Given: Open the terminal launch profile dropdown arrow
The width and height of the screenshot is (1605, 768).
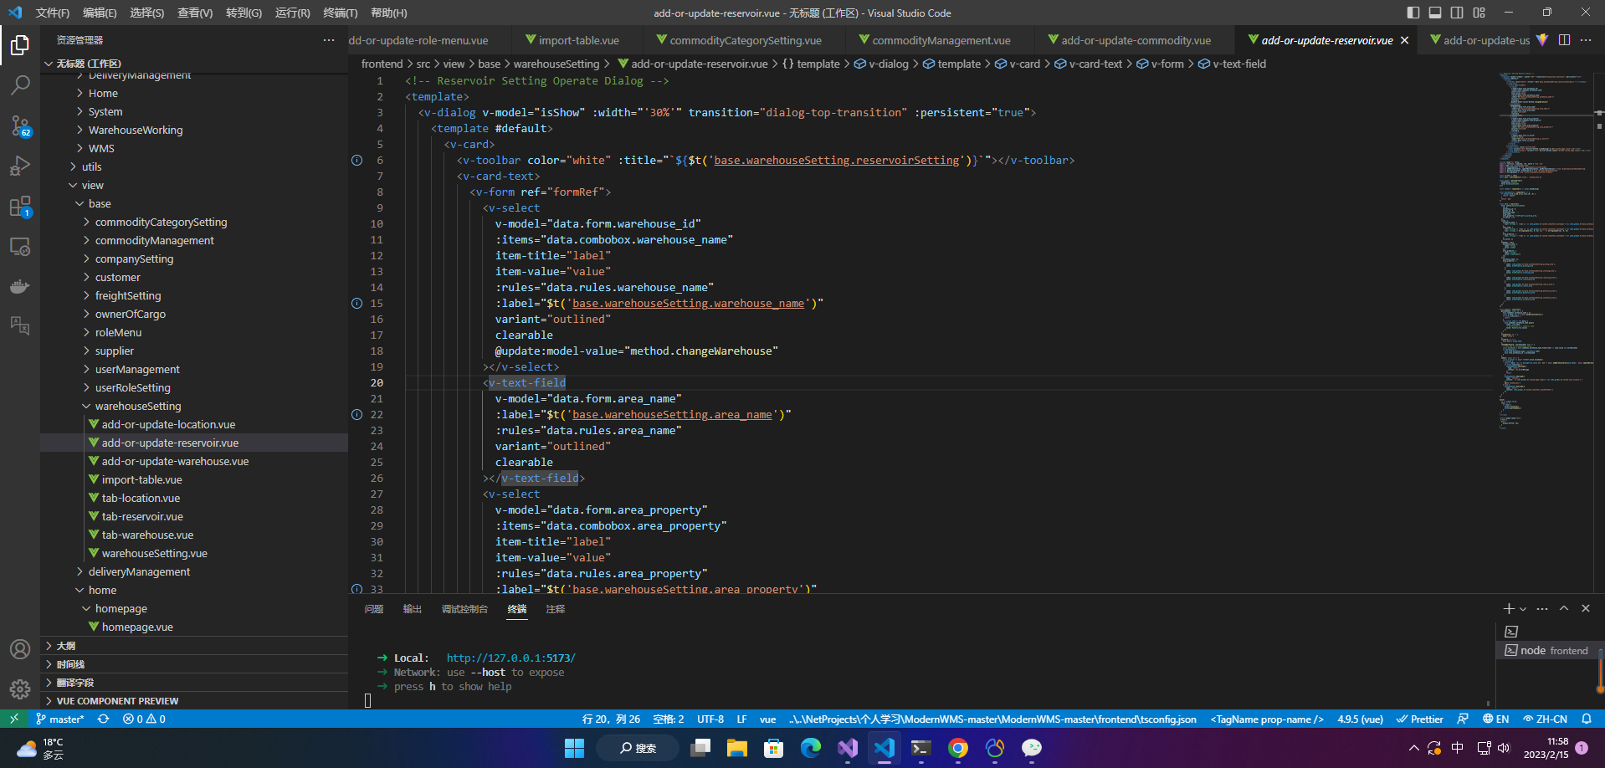Looking at the screenshot, I should click(1523, 609).
